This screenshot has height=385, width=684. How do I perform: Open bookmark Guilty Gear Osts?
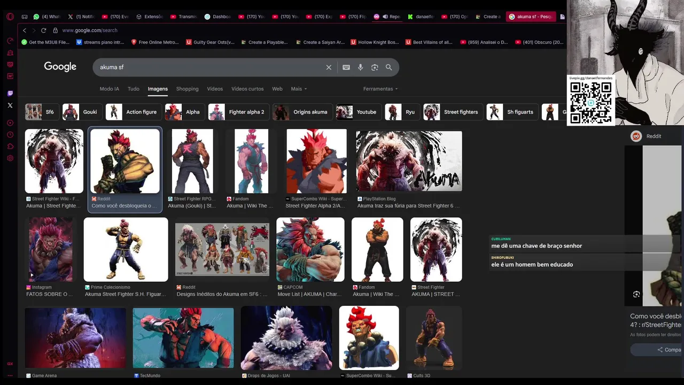[x=210, y=42]
